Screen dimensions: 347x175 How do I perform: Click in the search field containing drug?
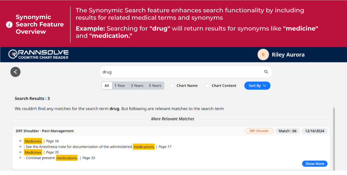pos(180,72)
